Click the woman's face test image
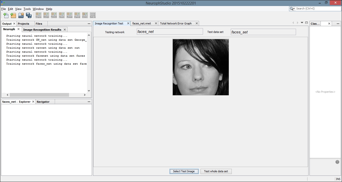 click(x=201, y=67)
